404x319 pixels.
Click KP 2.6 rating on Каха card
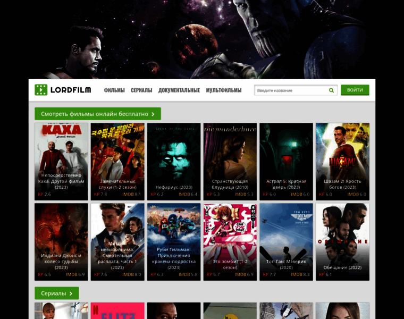tap(44, 194)
